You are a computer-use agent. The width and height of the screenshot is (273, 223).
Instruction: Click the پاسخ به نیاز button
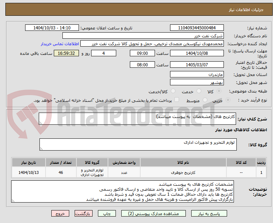pos(209,213)
